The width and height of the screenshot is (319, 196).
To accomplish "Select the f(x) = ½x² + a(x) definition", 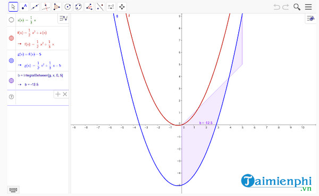I will pyautogui.click(x=32, y=32).
